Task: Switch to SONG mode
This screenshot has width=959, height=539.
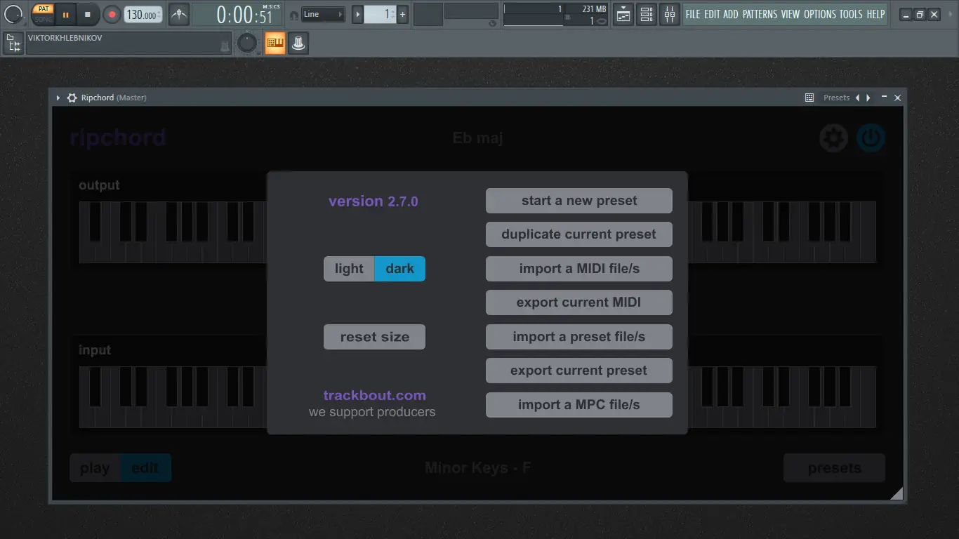Action: click(x=44, y=19)
